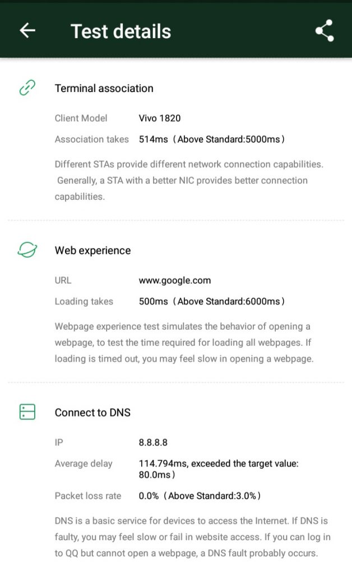Tap the Web experience planet icon
Image resolution: width=352 pixels, height=575 pixels.
(x=27, y=250)
